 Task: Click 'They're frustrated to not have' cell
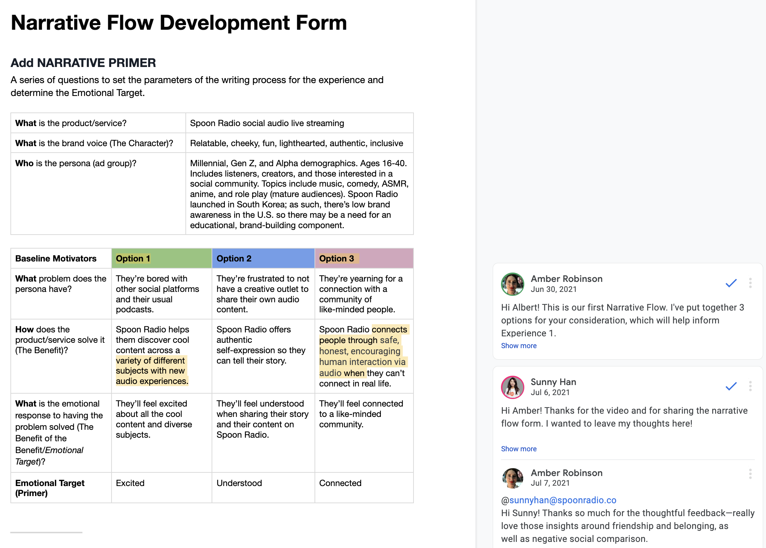pos(263,294)
